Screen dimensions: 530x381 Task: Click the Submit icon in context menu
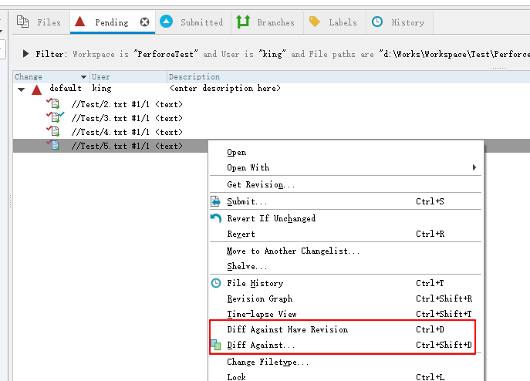216,201
